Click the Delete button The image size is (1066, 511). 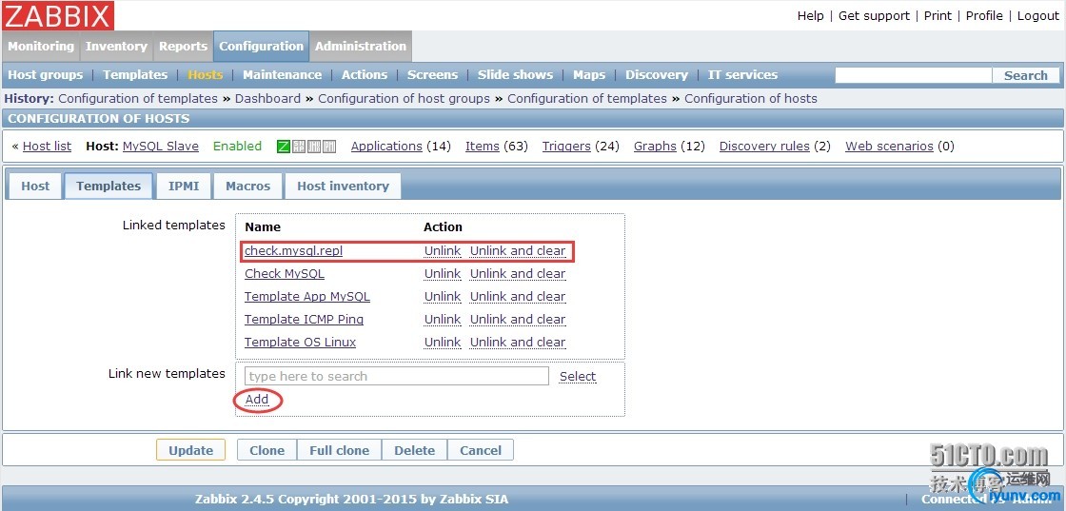pyautogui.click(x=415, y=450)
